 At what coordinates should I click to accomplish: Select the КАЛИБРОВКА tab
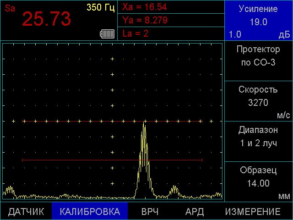tap(90, 212)
